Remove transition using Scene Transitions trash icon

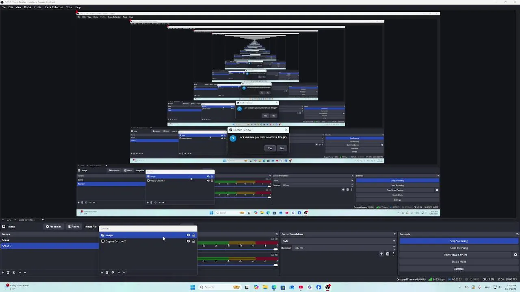(388, 254)
